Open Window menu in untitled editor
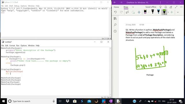 click(31, 46)
